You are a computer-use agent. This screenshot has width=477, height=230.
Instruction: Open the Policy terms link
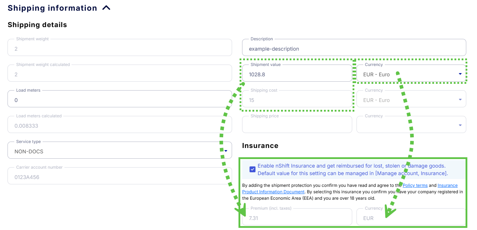click(x=415, y=185)
